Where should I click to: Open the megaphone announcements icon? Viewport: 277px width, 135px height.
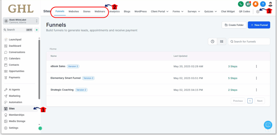248,4
